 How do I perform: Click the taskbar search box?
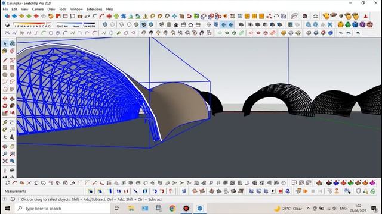coord(62,209)
